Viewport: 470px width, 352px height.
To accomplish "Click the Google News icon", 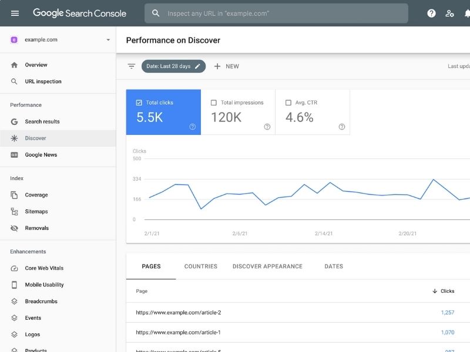I will pos(14,155).
